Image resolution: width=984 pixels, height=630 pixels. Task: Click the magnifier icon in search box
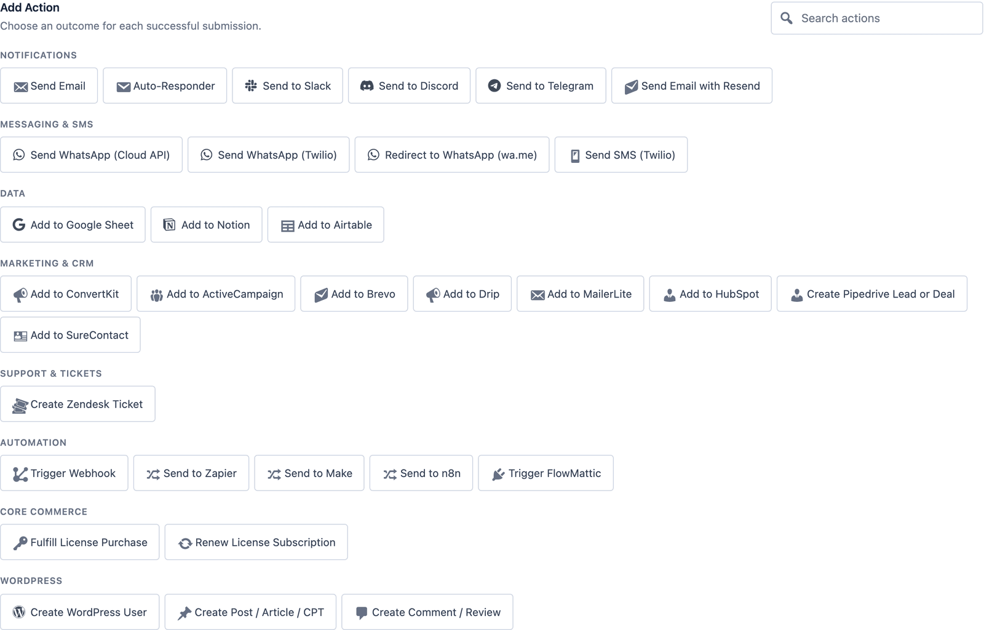click(x=787, y=18)
